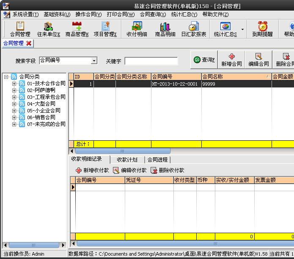This screenshot has height=259, width=294.
Task: Open 商品明细 chart icon
Action: click(x=165, y=26)
